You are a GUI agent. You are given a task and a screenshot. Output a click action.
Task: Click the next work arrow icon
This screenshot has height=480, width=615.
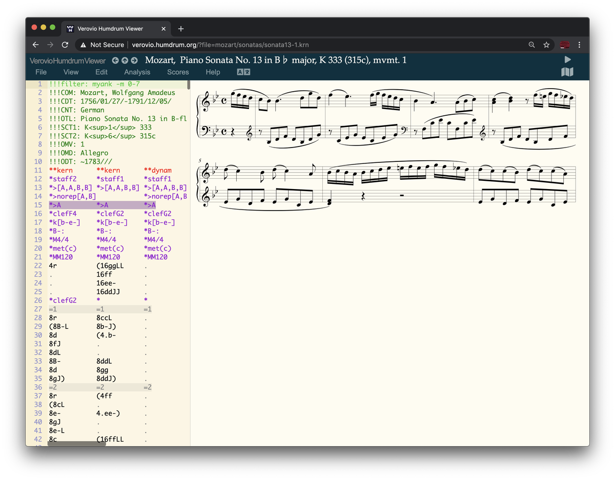[x=134, y=60]
